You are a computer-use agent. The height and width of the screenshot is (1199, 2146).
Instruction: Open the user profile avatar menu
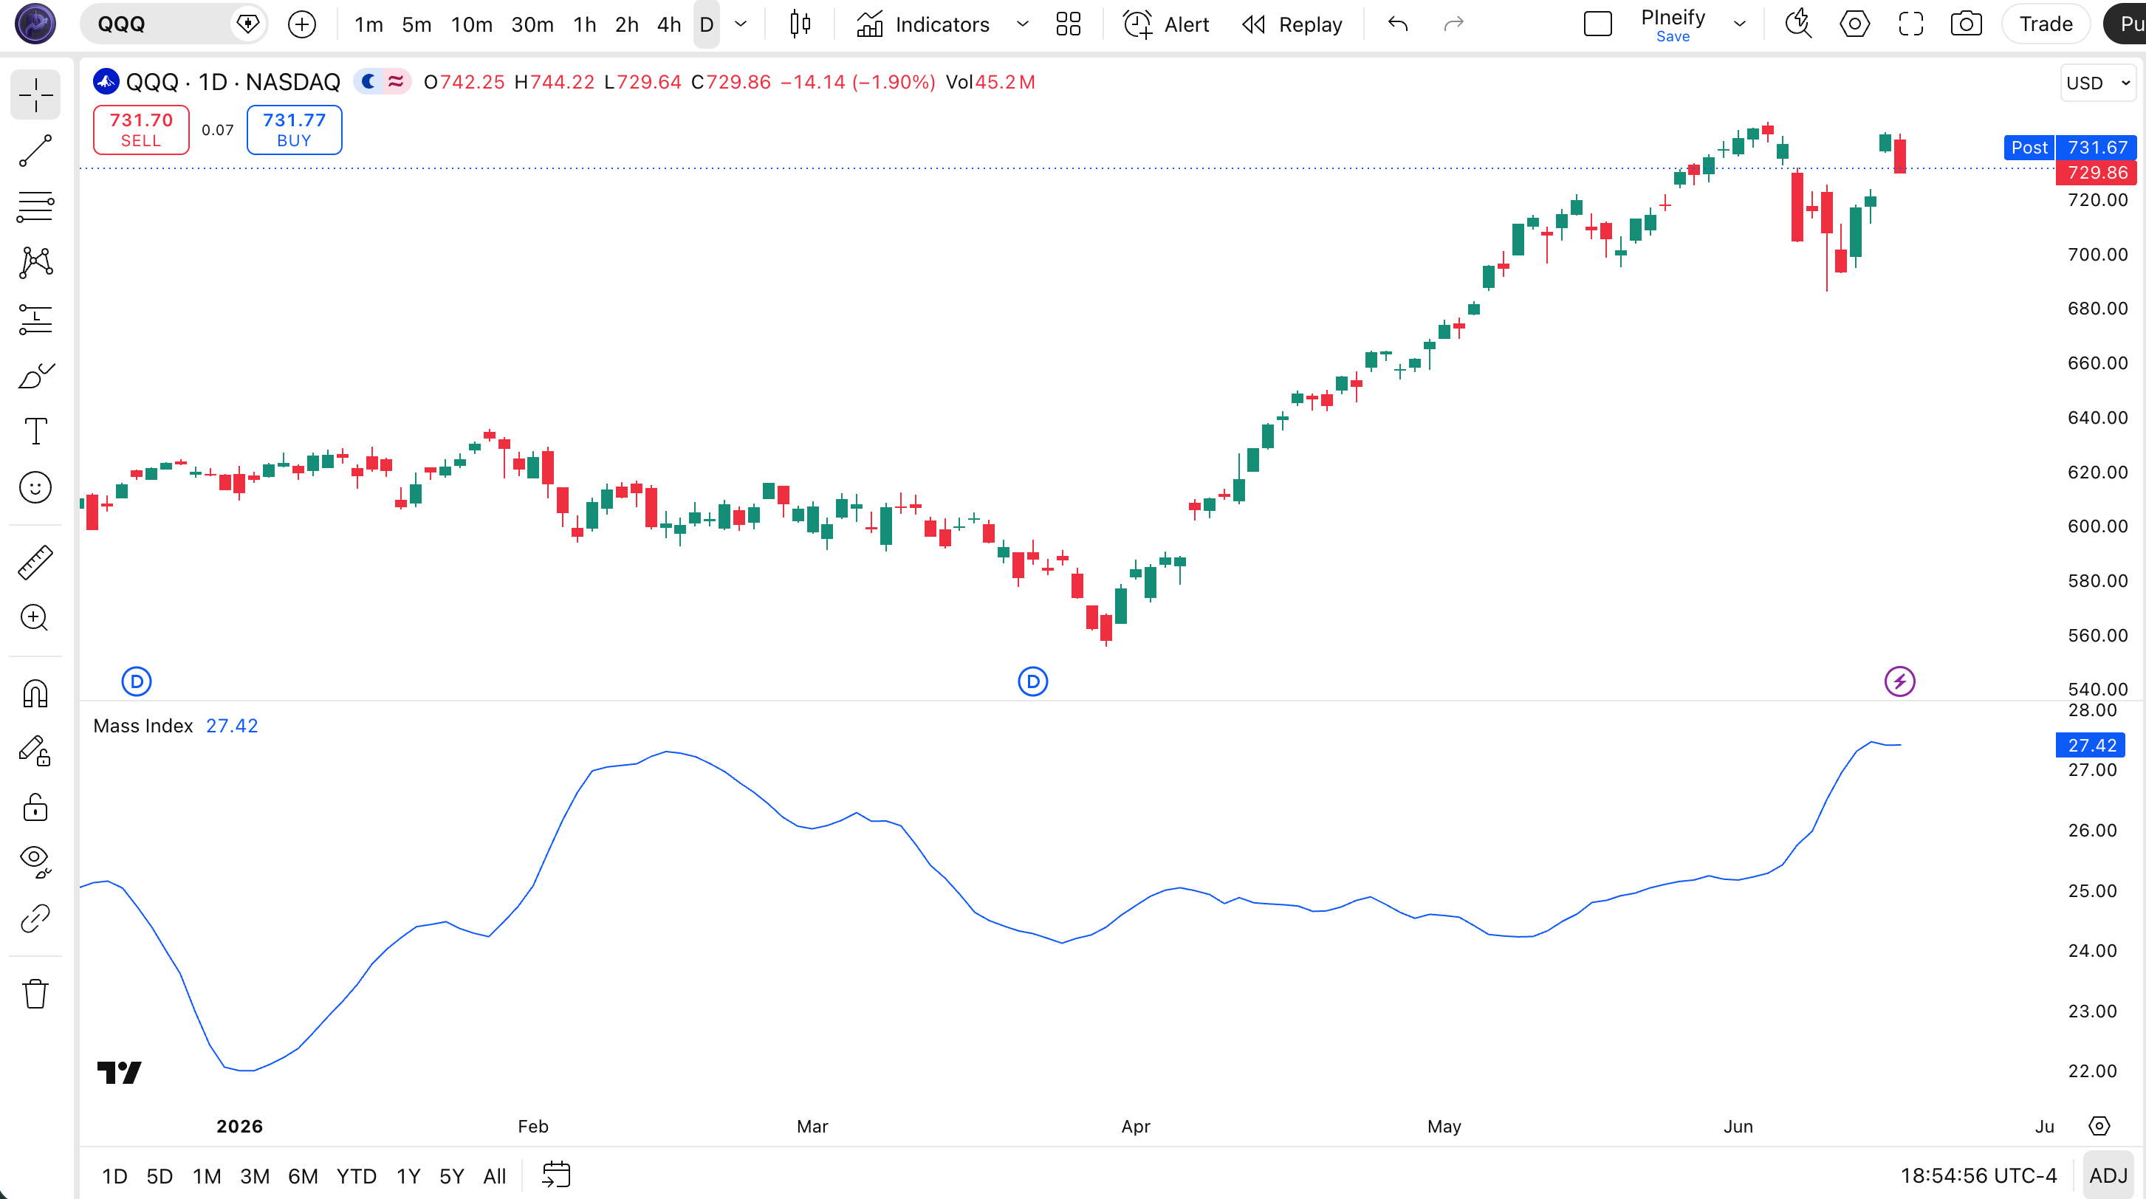click(35, 24)
